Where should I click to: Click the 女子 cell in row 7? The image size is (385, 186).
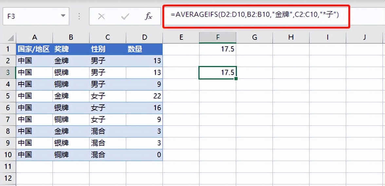click(x=107, y=120)
